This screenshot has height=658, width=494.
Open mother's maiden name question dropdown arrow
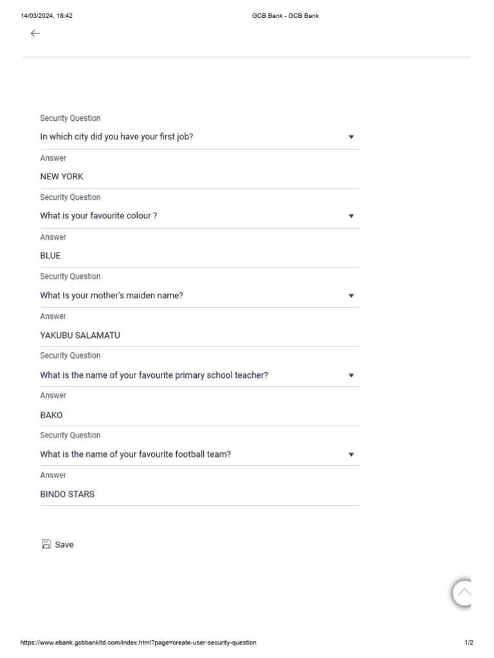(x=351, y=296)
